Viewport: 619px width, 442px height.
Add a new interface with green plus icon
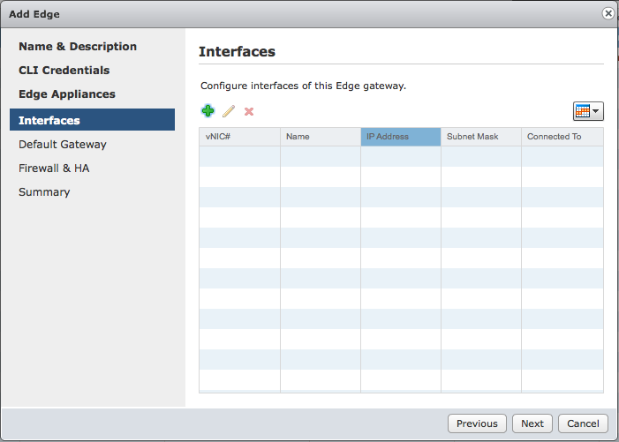(x=208, y=111)
